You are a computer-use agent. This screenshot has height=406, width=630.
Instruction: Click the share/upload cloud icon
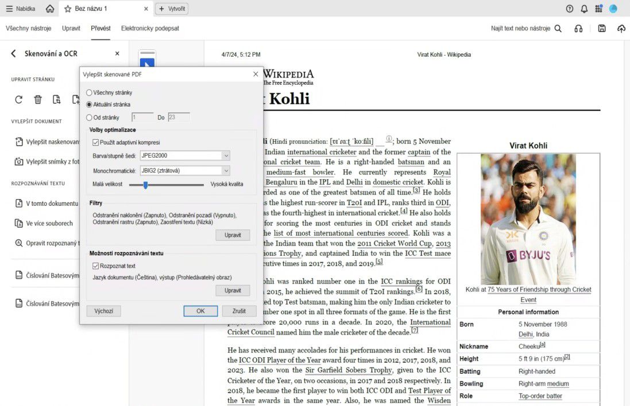coord(621,28)
